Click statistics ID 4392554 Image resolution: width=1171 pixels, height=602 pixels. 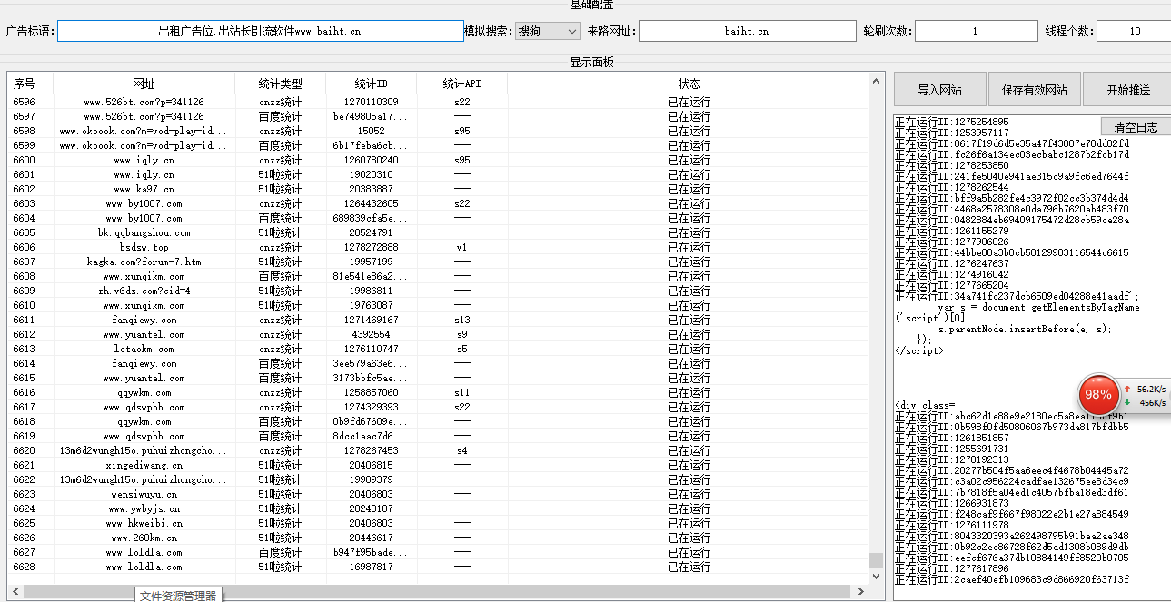371,334
